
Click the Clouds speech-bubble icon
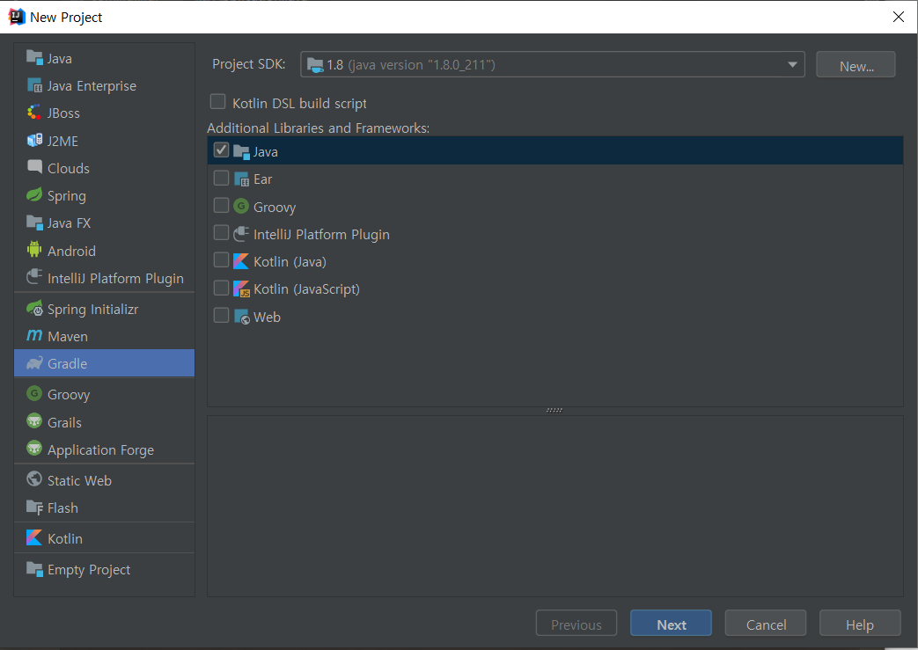[x=34, y=167]
